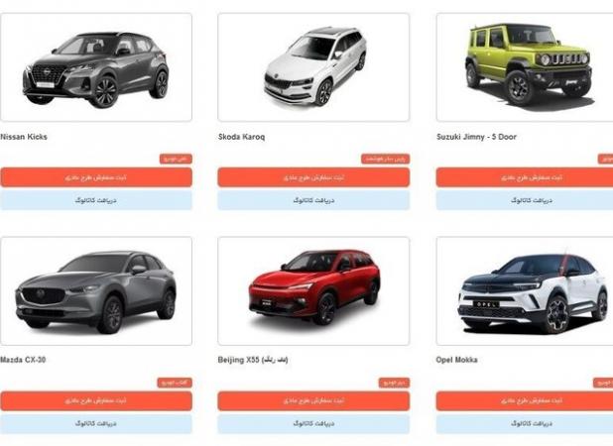Download the catalog for Mazda CX-30
The width and height of the screenshot is (613, 446).
(x=96, y=424)
